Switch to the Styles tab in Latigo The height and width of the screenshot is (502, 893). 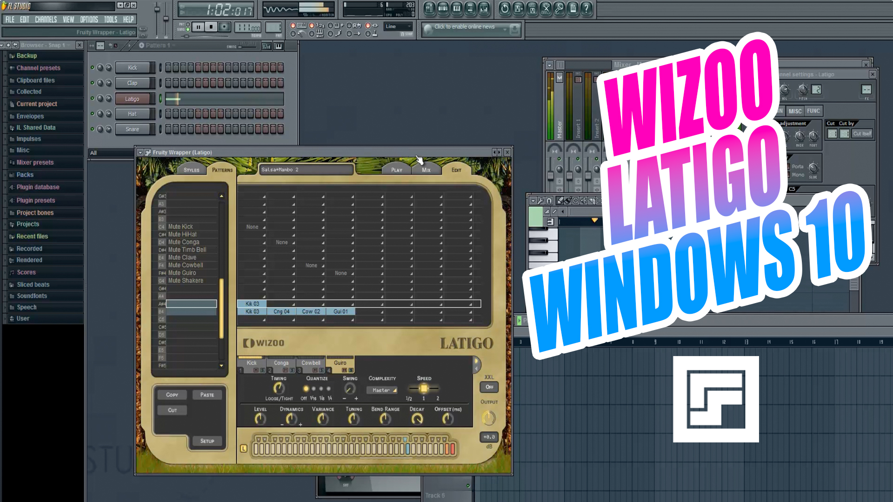191,170
